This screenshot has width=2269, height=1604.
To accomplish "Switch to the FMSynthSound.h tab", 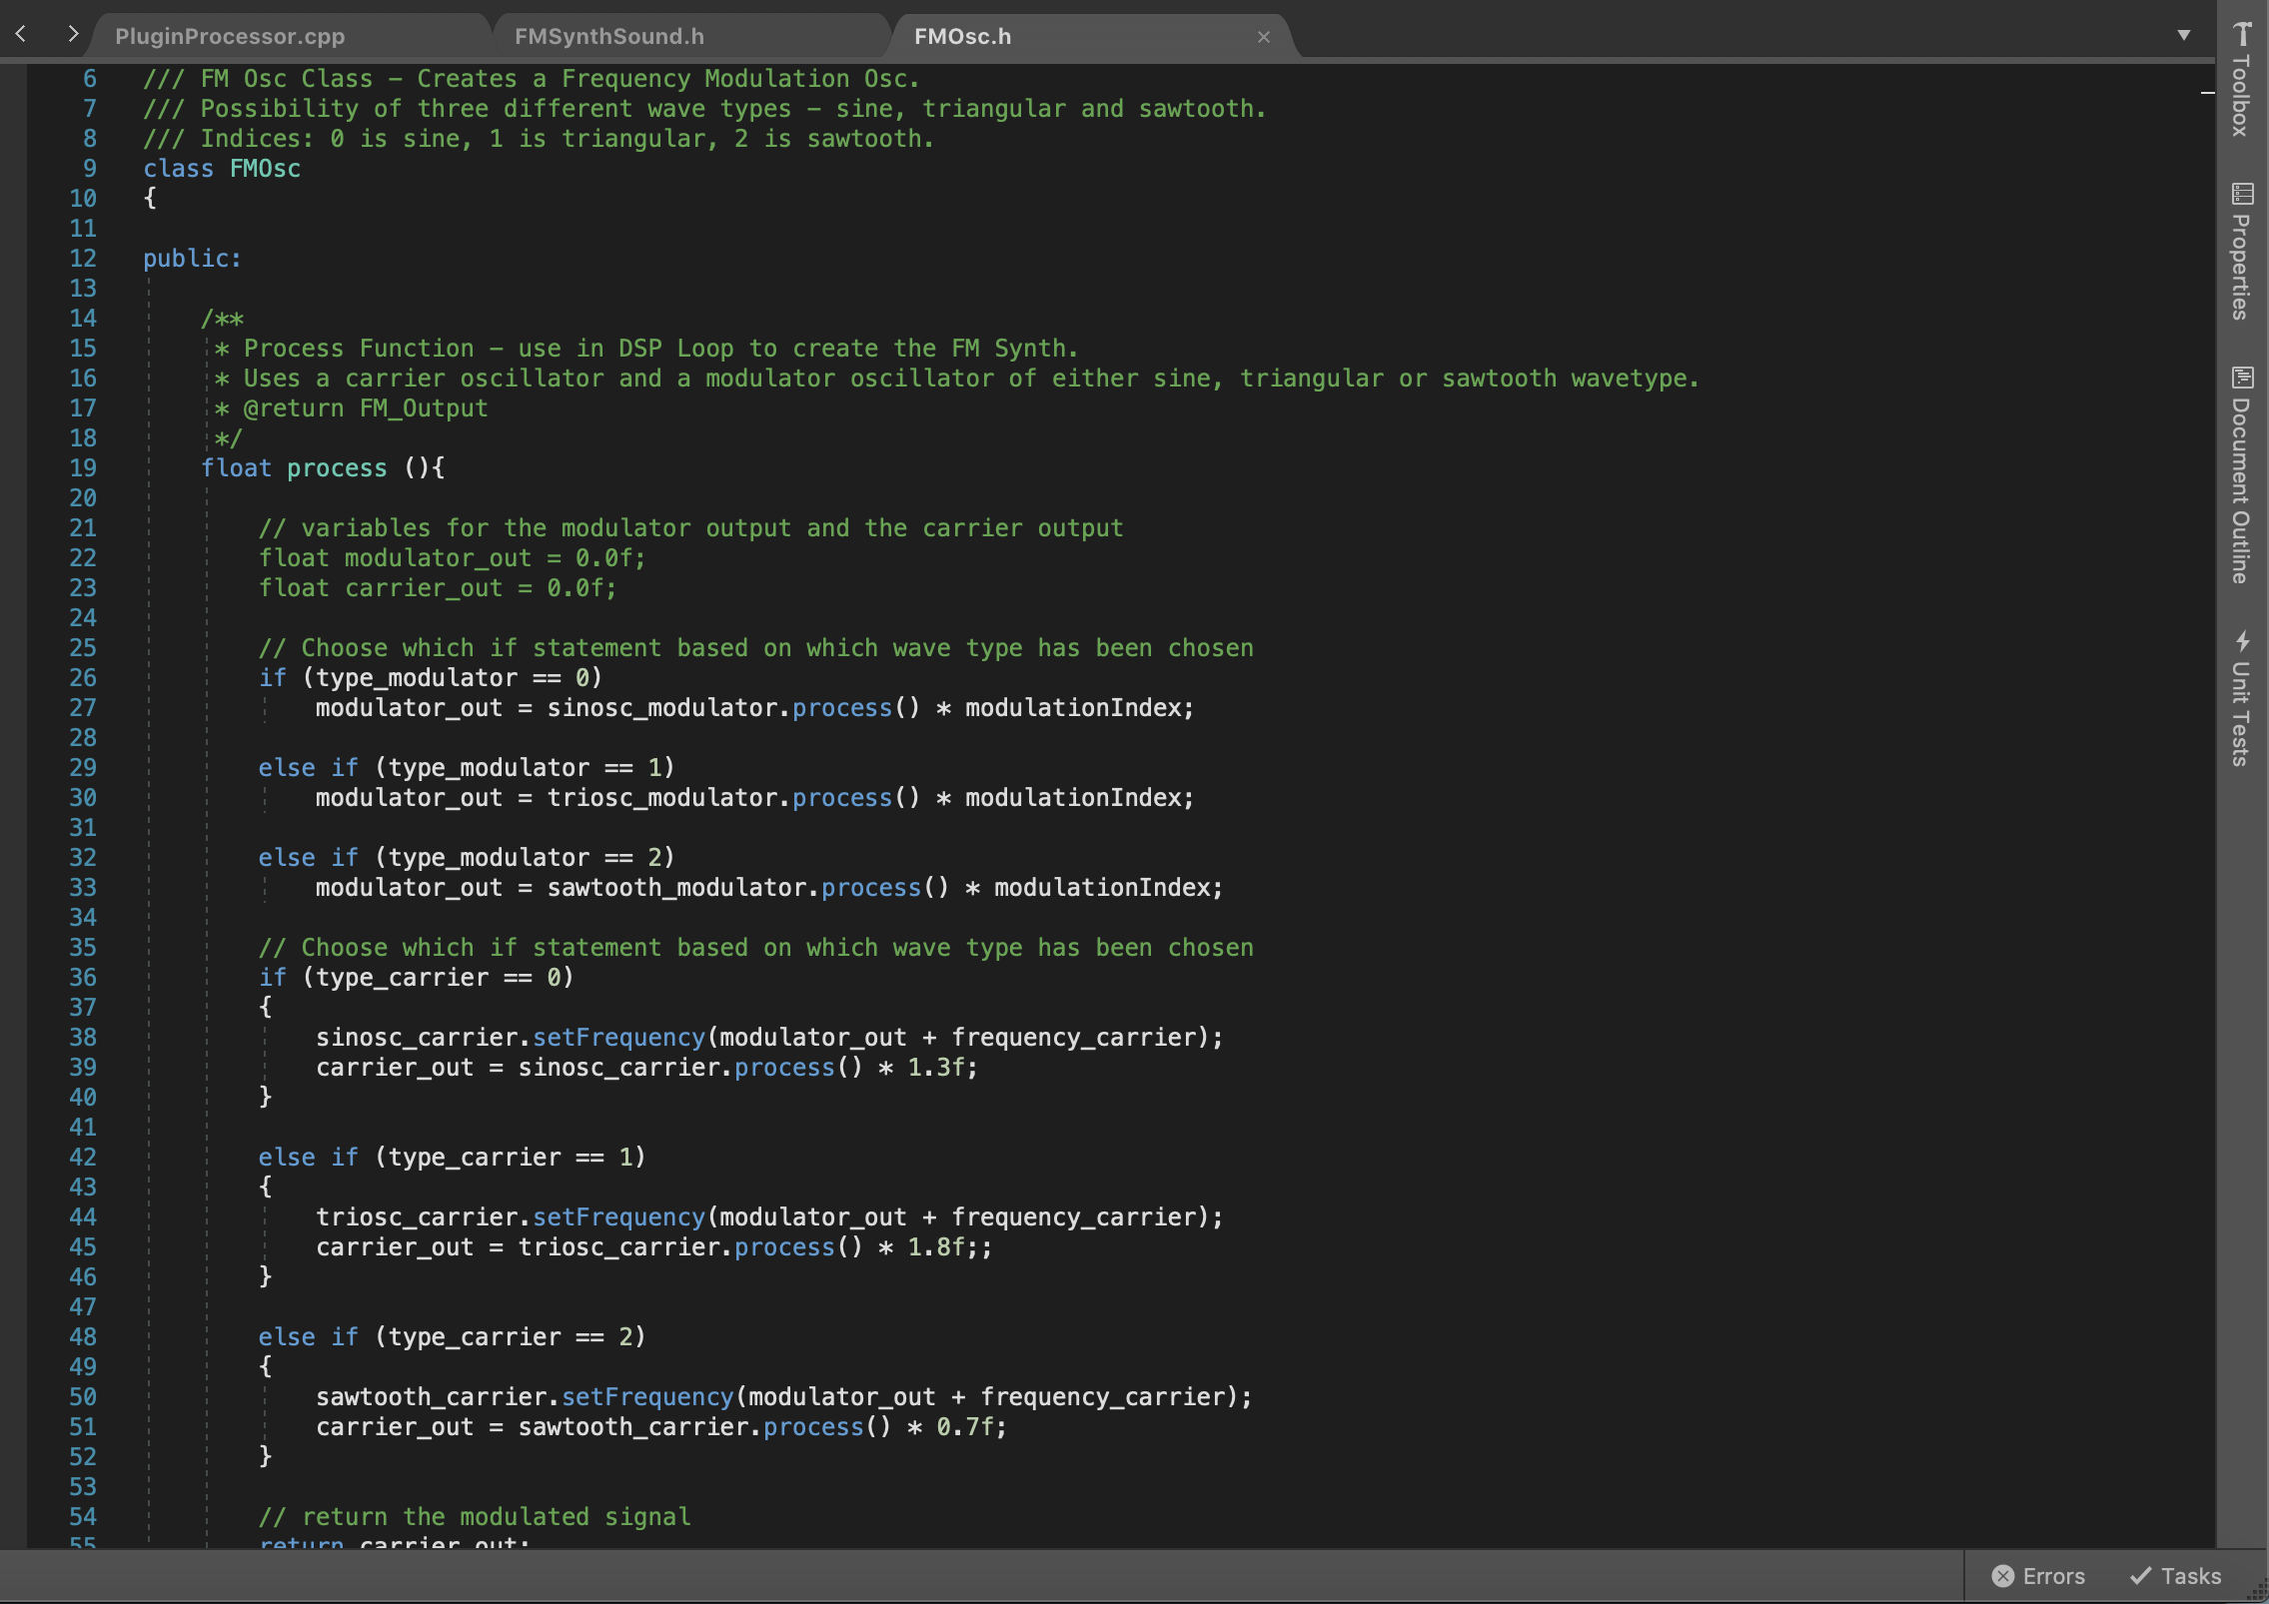I will pos(609,36).
